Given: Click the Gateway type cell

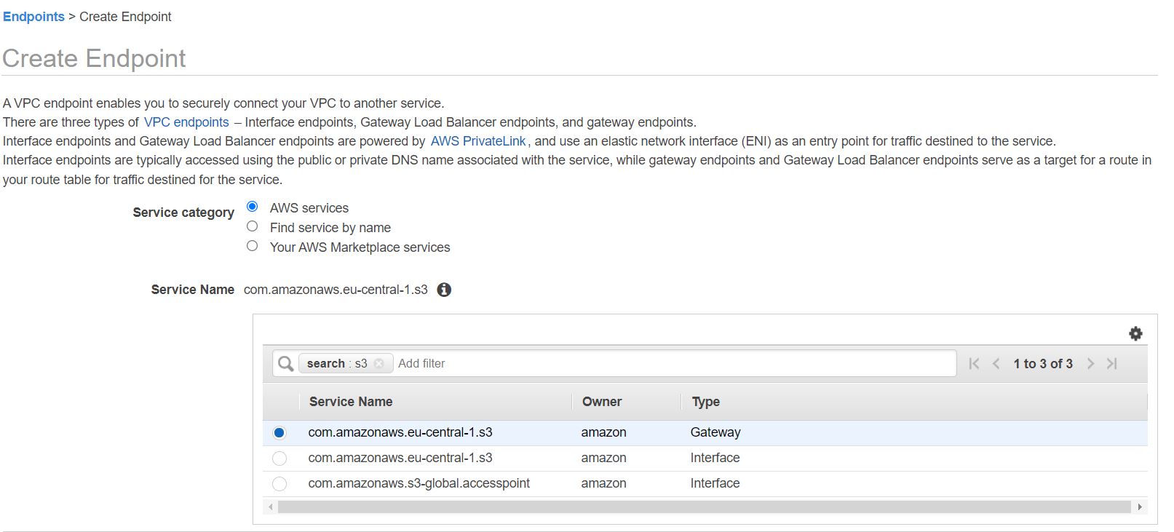Looking at the screenshot, I should click(715, 432).
